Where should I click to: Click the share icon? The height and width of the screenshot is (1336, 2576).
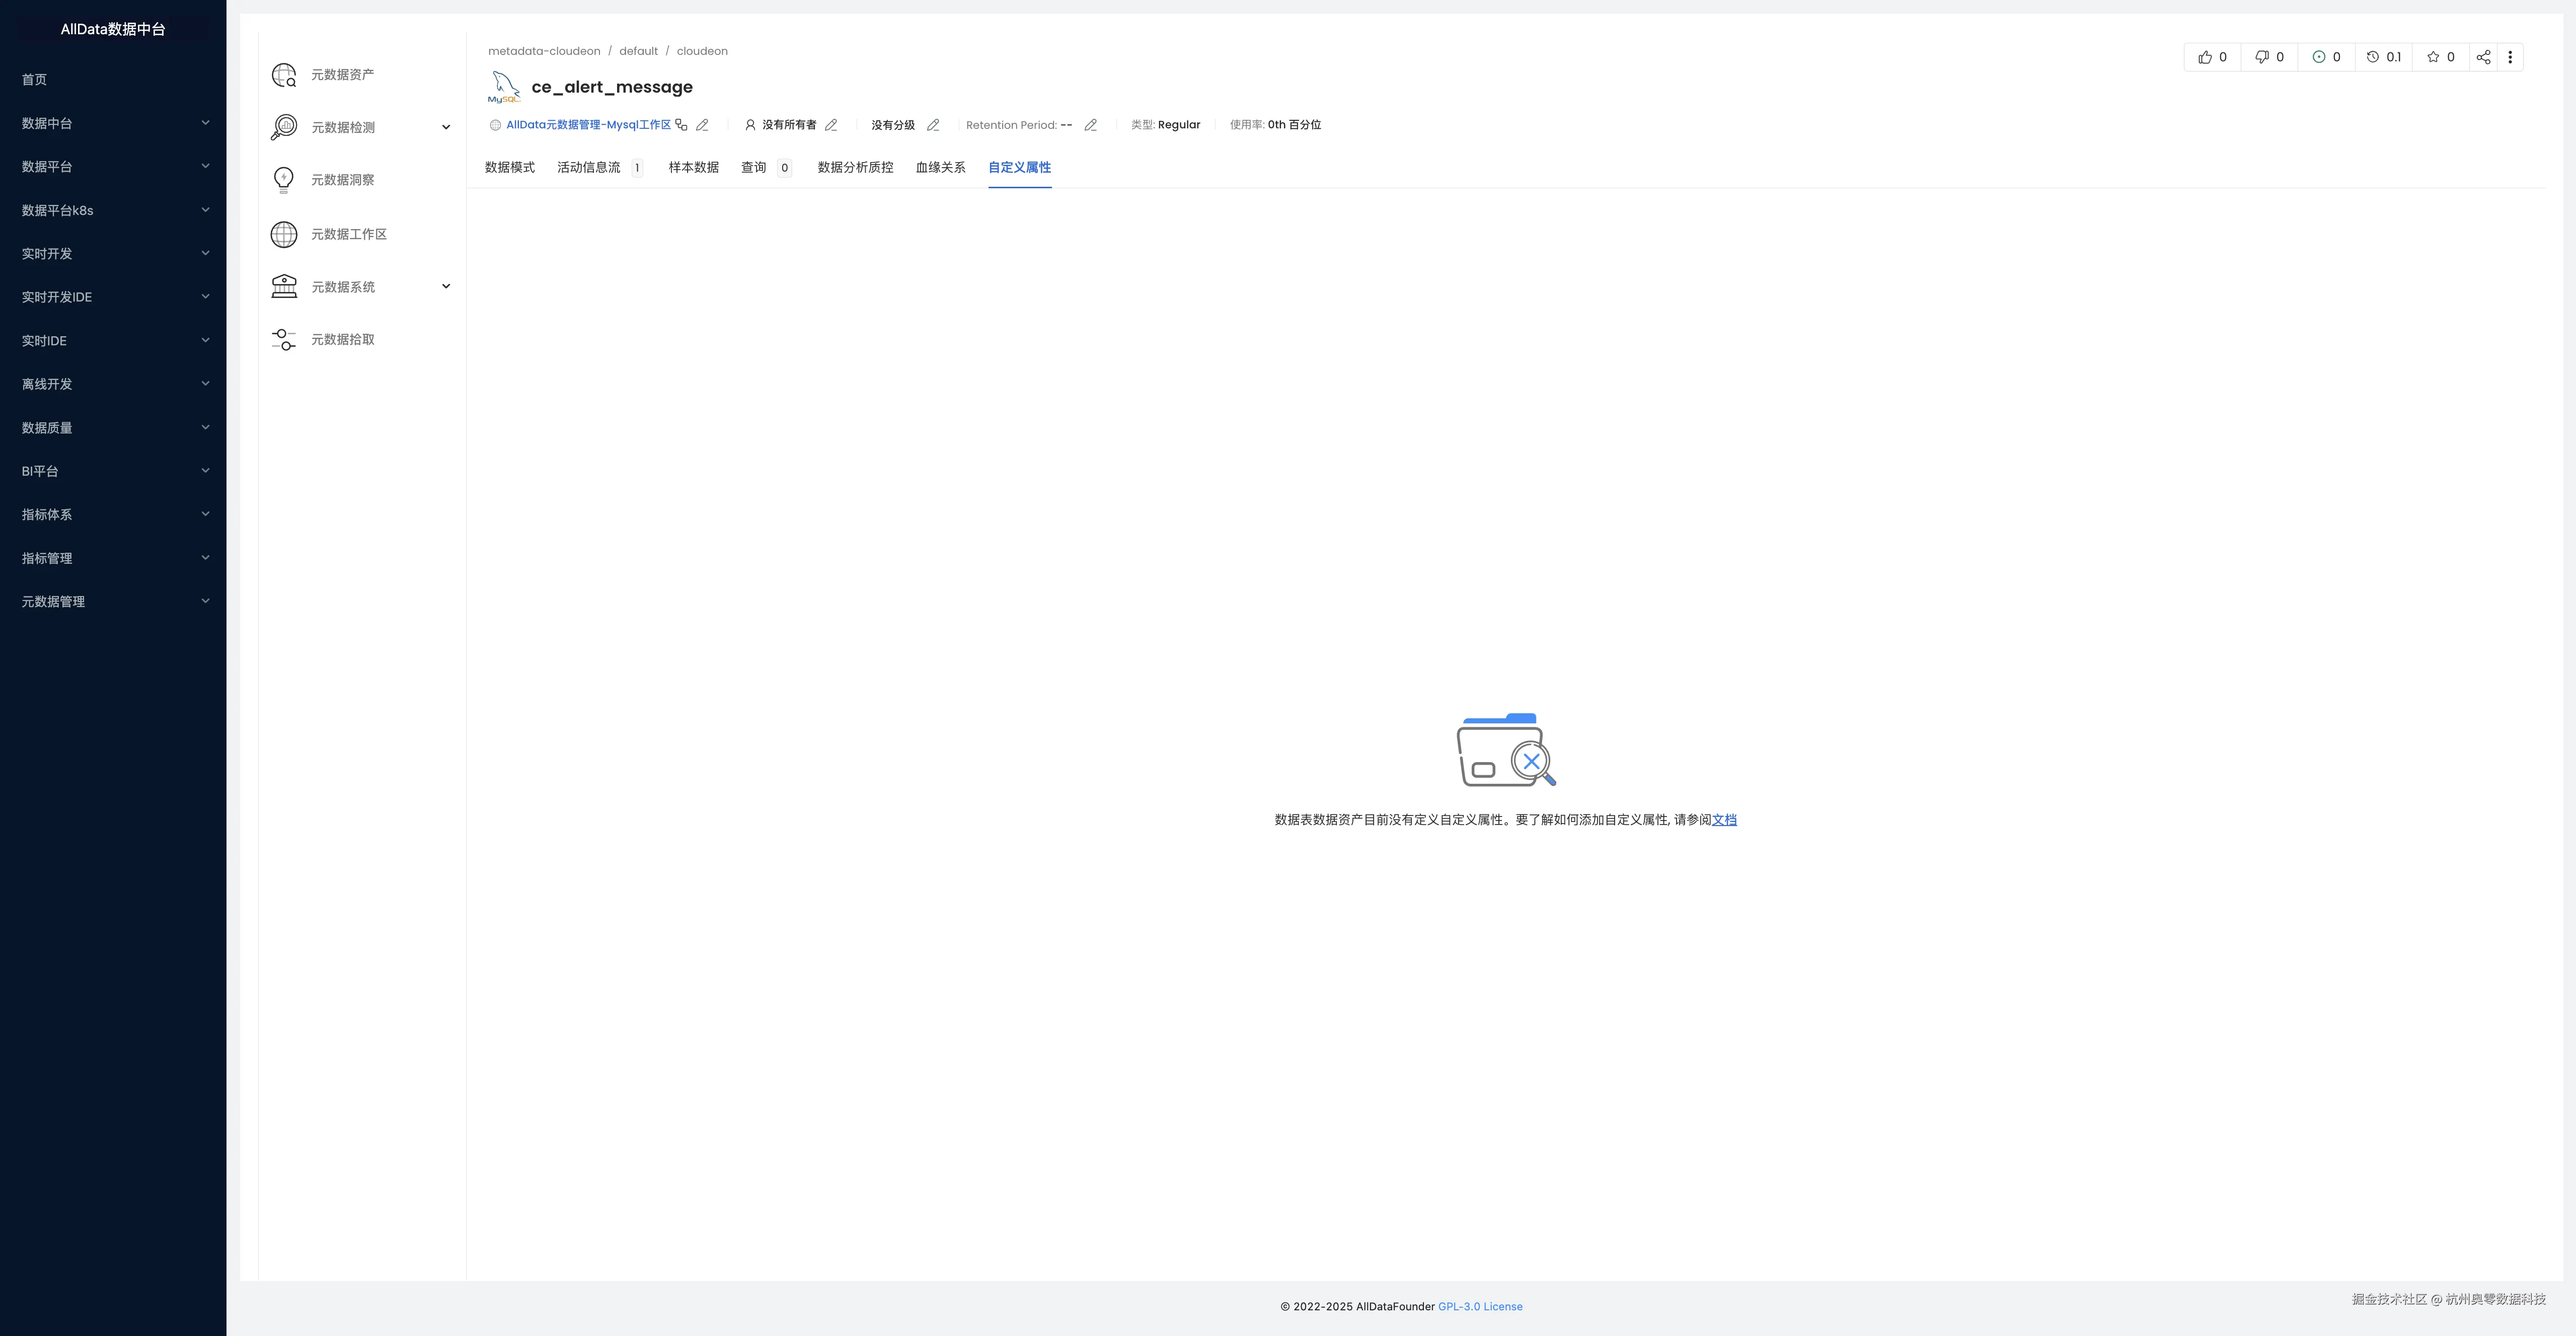tap(2483, 57)
